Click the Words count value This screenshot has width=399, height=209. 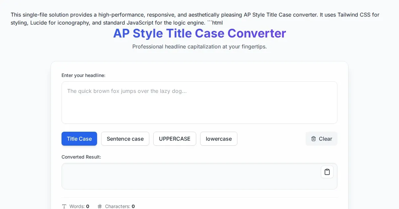[x=88, y=206]
